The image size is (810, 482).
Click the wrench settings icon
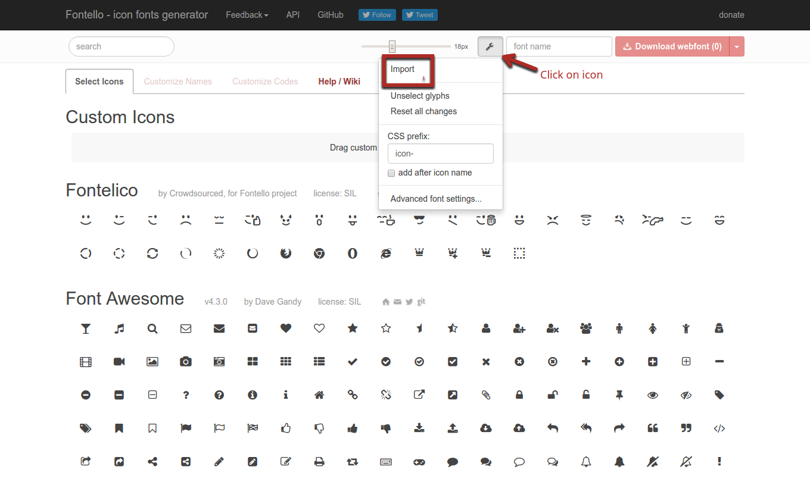click(490, 46)
